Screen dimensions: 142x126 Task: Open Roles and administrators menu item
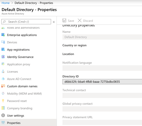point(23,28)
